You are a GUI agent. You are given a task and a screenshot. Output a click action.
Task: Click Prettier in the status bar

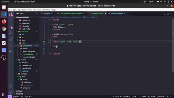[x=161, y=97]
